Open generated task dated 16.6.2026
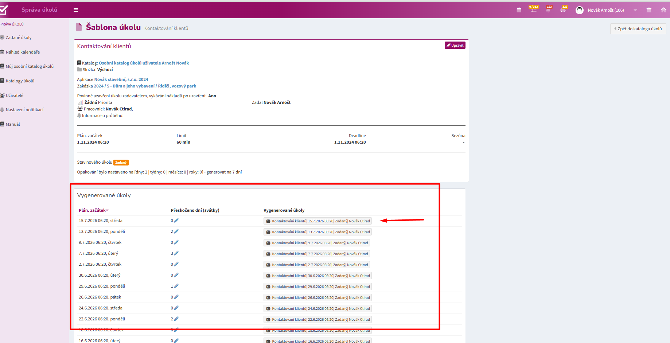670x343 pixels. pyautogui.click(x=318, y=340)
